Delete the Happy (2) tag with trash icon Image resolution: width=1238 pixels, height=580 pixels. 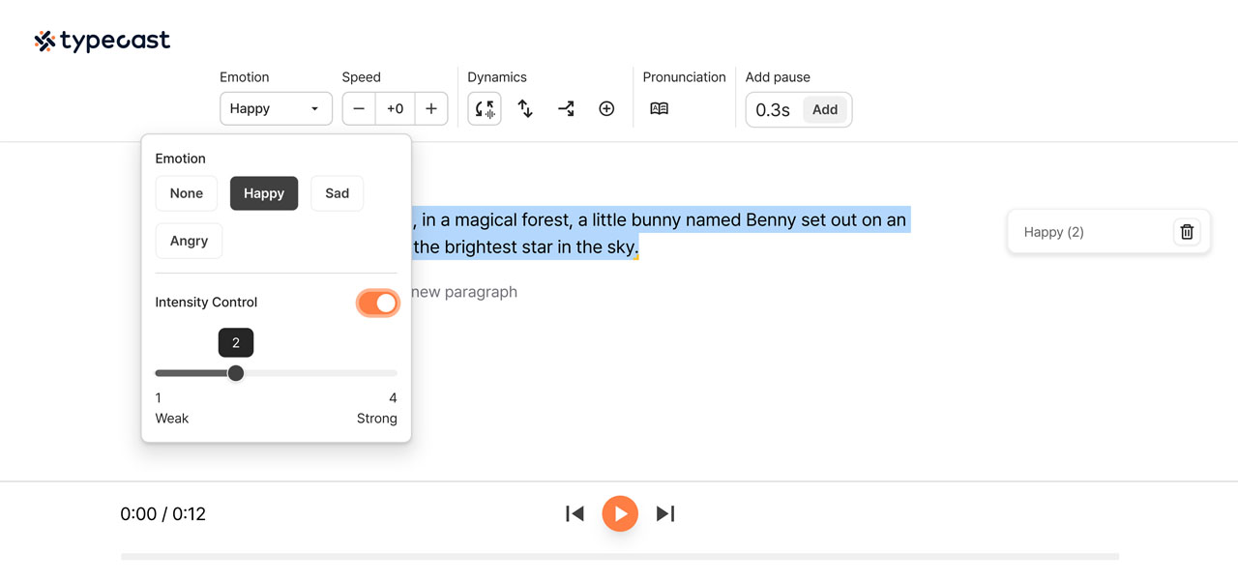[x=1187, y=232]
